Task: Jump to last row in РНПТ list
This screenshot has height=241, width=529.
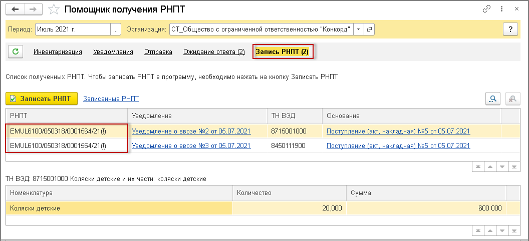Action: click(x=513, y=166)
